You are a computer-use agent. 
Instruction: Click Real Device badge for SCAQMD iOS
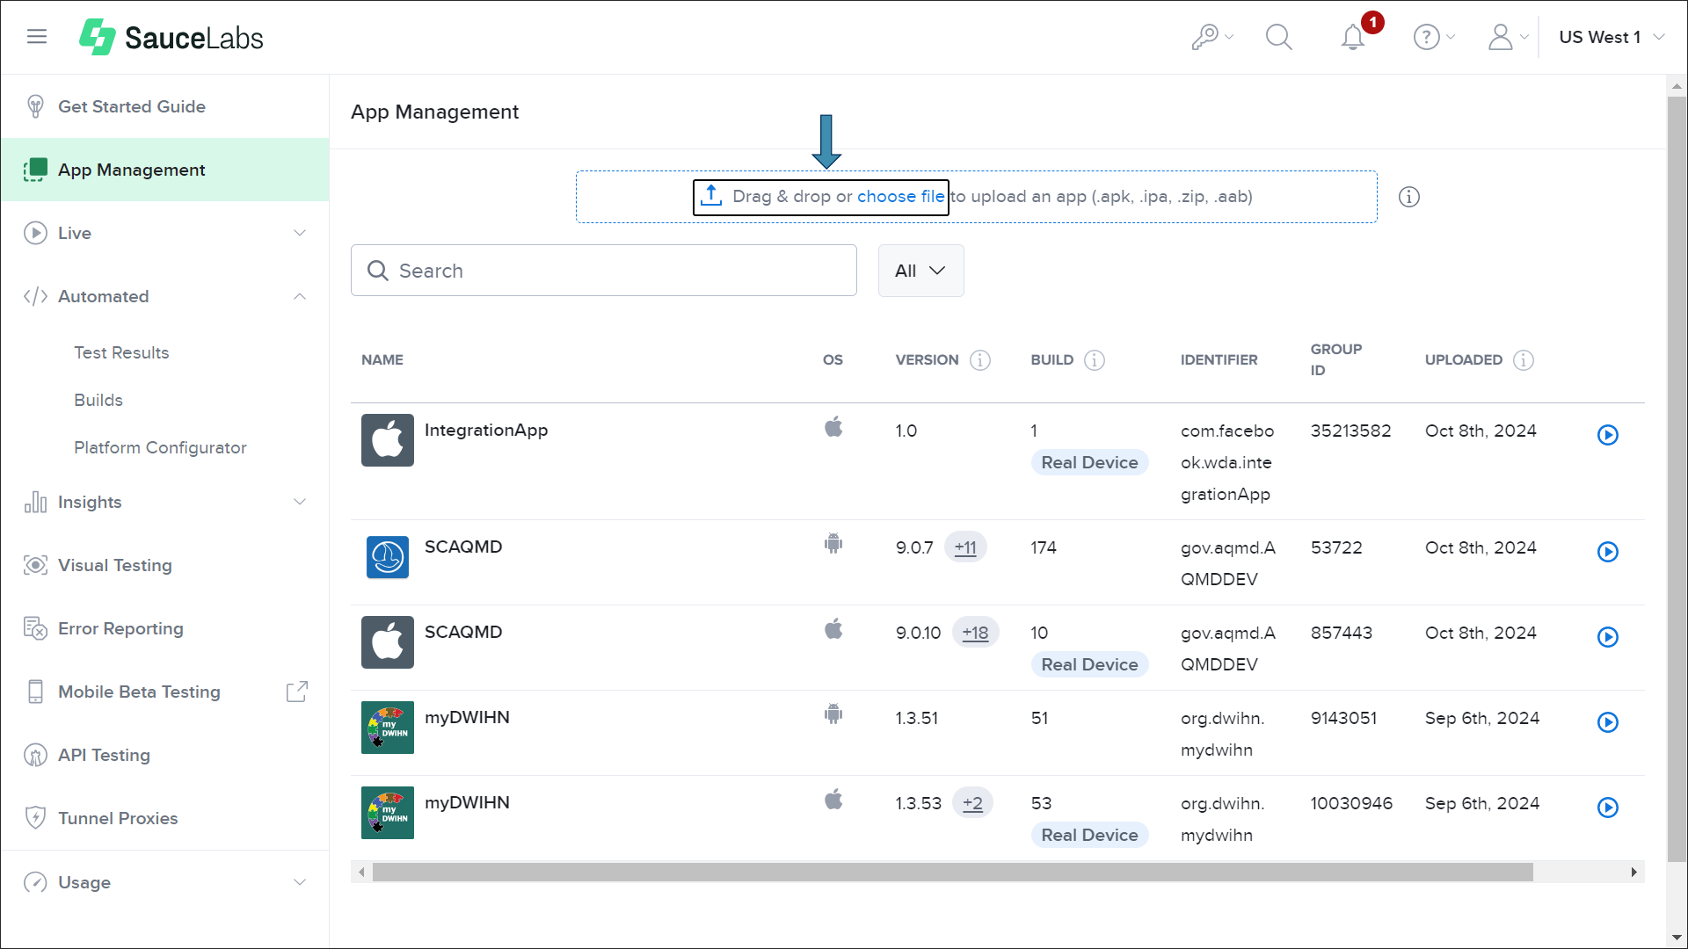pos(1089,664)
